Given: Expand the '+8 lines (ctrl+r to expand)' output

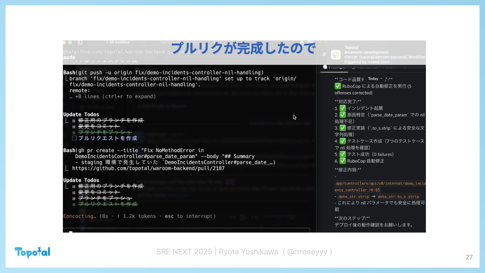Looking at the screenshot, I should [x=113, y=97].
